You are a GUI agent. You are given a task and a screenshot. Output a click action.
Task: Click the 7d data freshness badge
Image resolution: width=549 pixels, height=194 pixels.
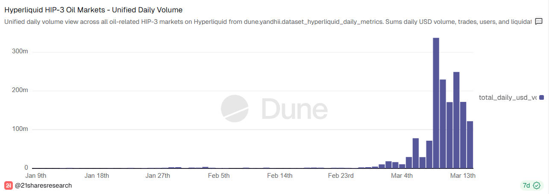click(x=531, y=185)
